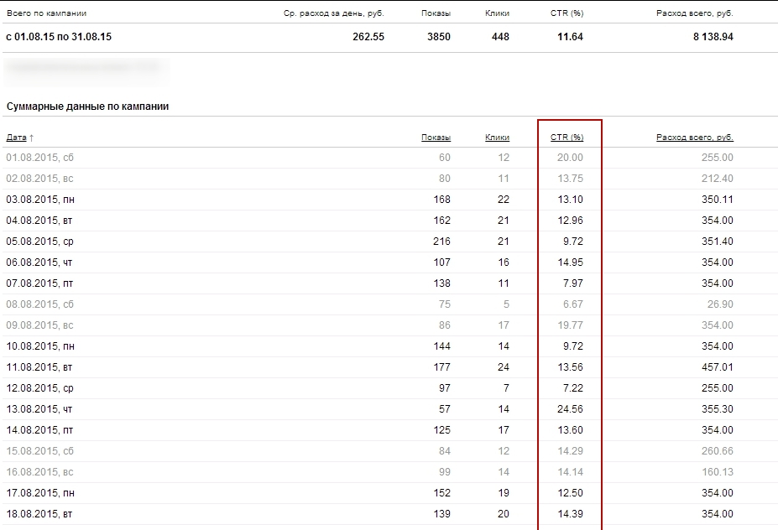Click the date 13.08.2015, чт

point(39,409)
